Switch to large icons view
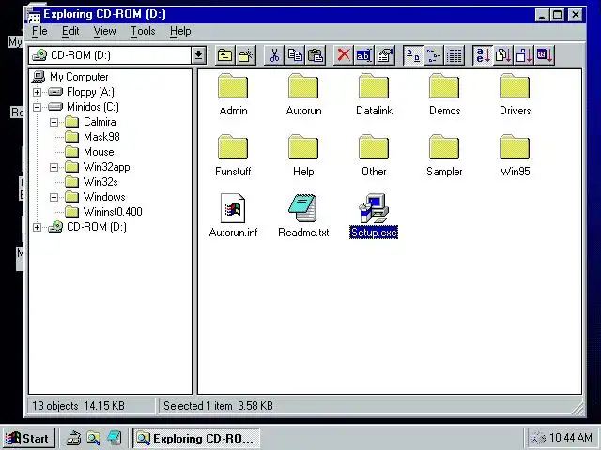The image size is (601, 450). point(413,55)
